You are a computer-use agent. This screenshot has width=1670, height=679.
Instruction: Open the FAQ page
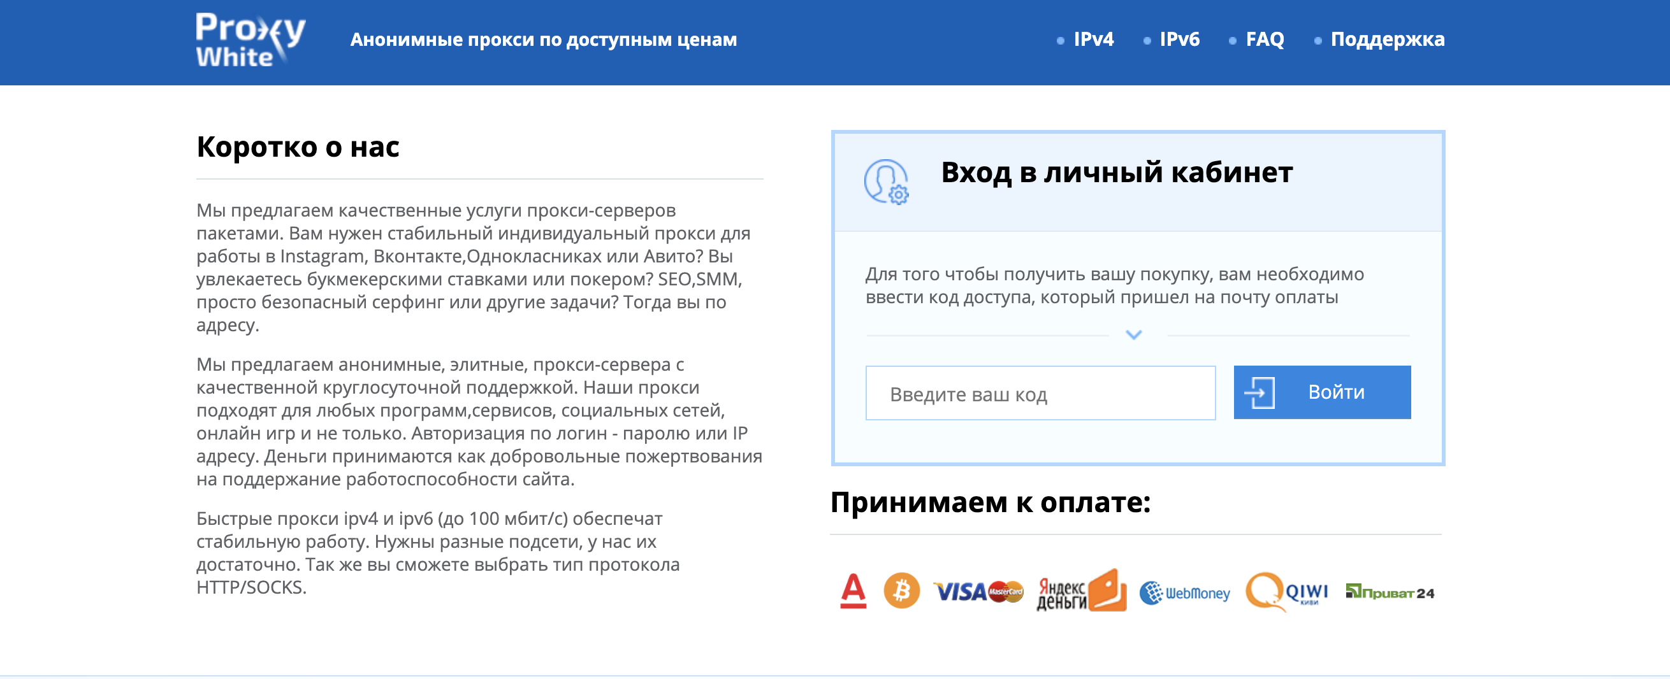point(1265,39)
